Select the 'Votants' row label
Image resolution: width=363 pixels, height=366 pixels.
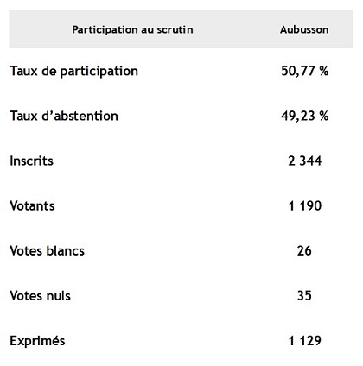point(32,206)
